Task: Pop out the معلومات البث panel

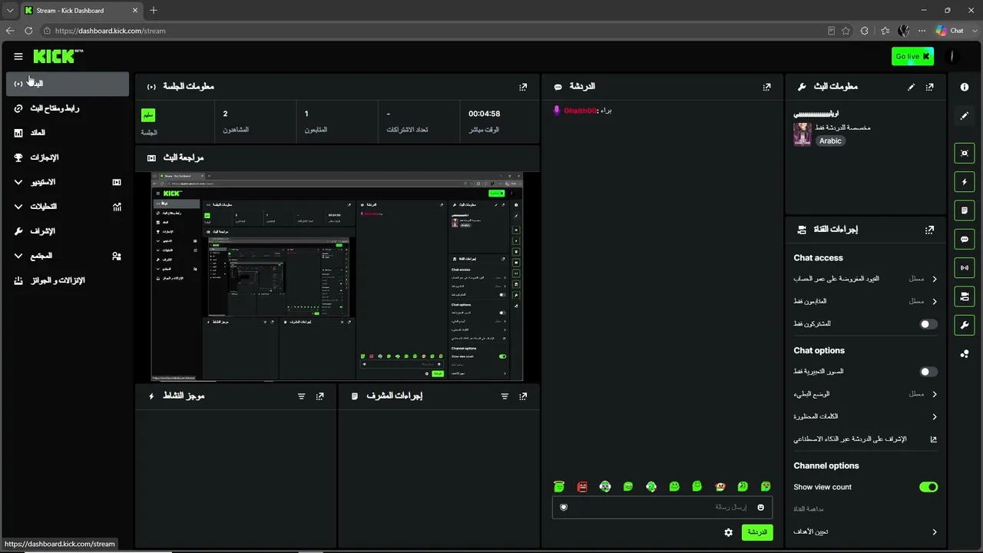Action: [x=930, y=87]
